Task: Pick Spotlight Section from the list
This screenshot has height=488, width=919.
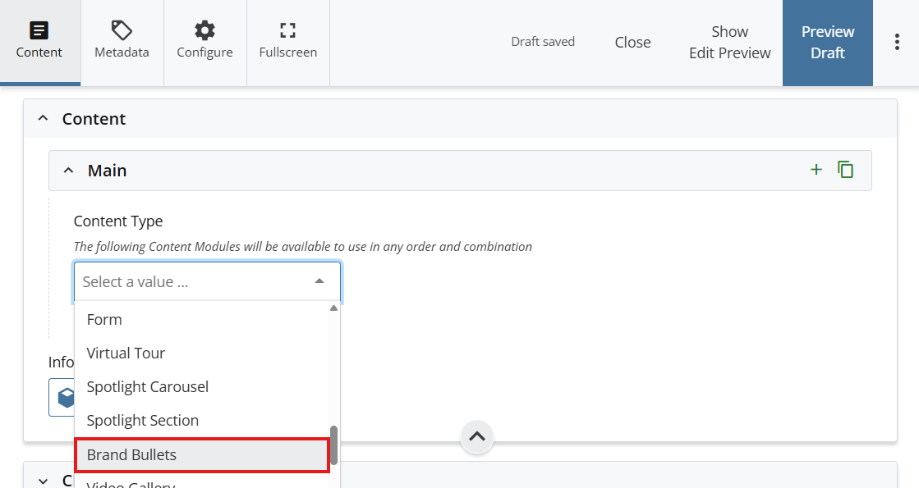Action: point(143,421)
